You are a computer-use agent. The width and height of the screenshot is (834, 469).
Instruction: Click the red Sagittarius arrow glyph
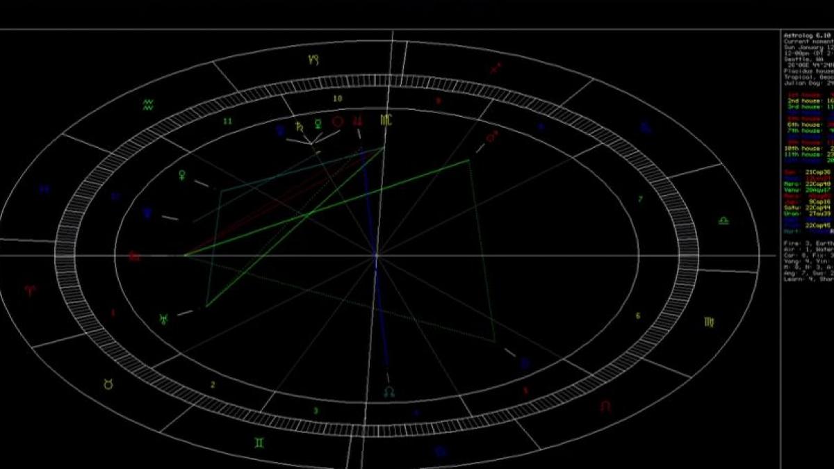click(496, 68)
